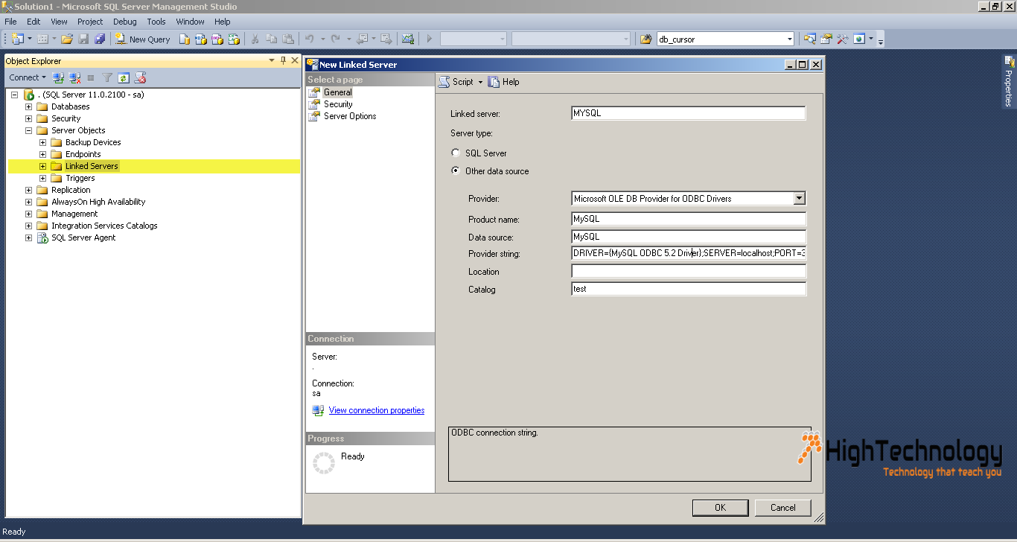
Task: Click the Toolbox wrench-and-hammer icon
Action: (x=843, y=39)
